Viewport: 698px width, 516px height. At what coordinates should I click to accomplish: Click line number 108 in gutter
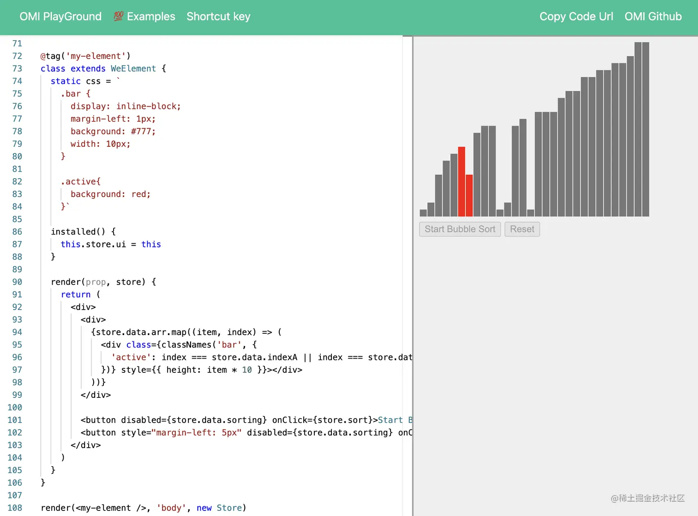coord(15,508)
